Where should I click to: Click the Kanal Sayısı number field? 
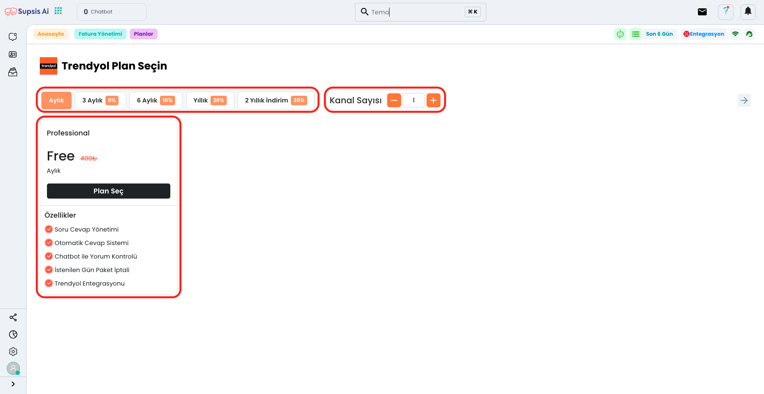click(x=414, y=100)
